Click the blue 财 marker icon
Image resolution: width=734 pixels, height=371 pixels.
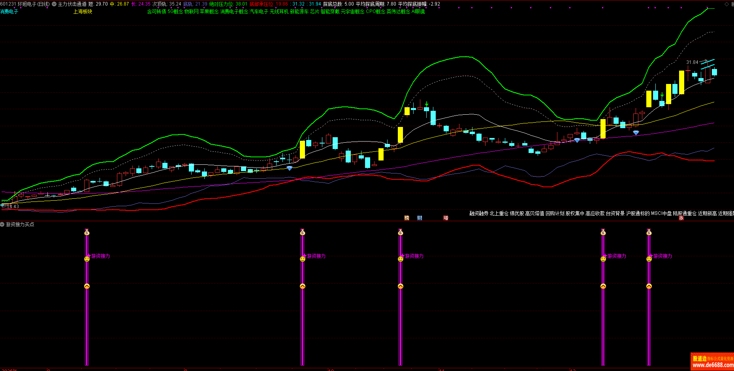click(x=420, y=218)
